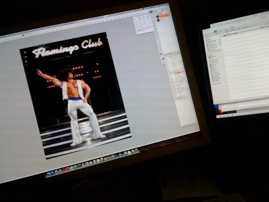Click the foreground color swatch in the toolbar
The image size is (269, 202).
[162, 58]
